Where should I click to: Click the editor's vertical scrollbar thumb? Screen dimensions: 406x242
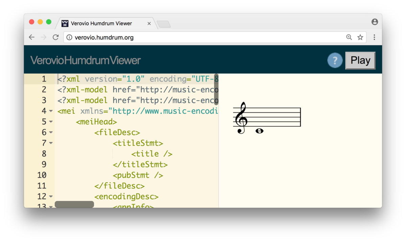pyautogui.click(x=216, y=90)
